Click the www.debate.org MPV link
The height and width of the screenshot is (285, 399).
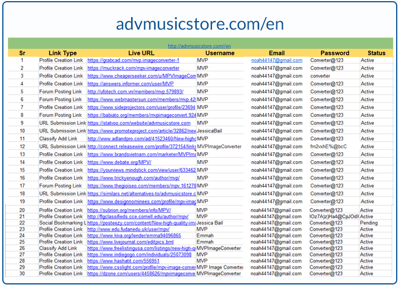point(119,162)
